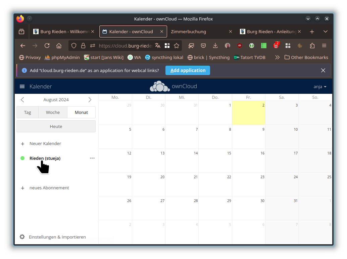
Task: Advance to next month with right chevron
Action: click(x=90, y=100)
